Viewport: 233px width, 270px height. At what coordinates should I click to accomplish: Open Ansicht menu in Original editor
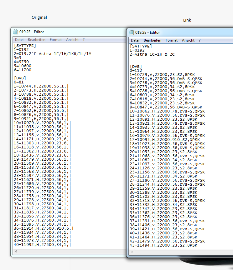72,40
